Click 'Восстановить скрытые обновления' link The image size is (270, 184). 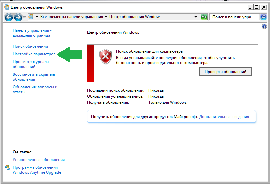point(34,77)
